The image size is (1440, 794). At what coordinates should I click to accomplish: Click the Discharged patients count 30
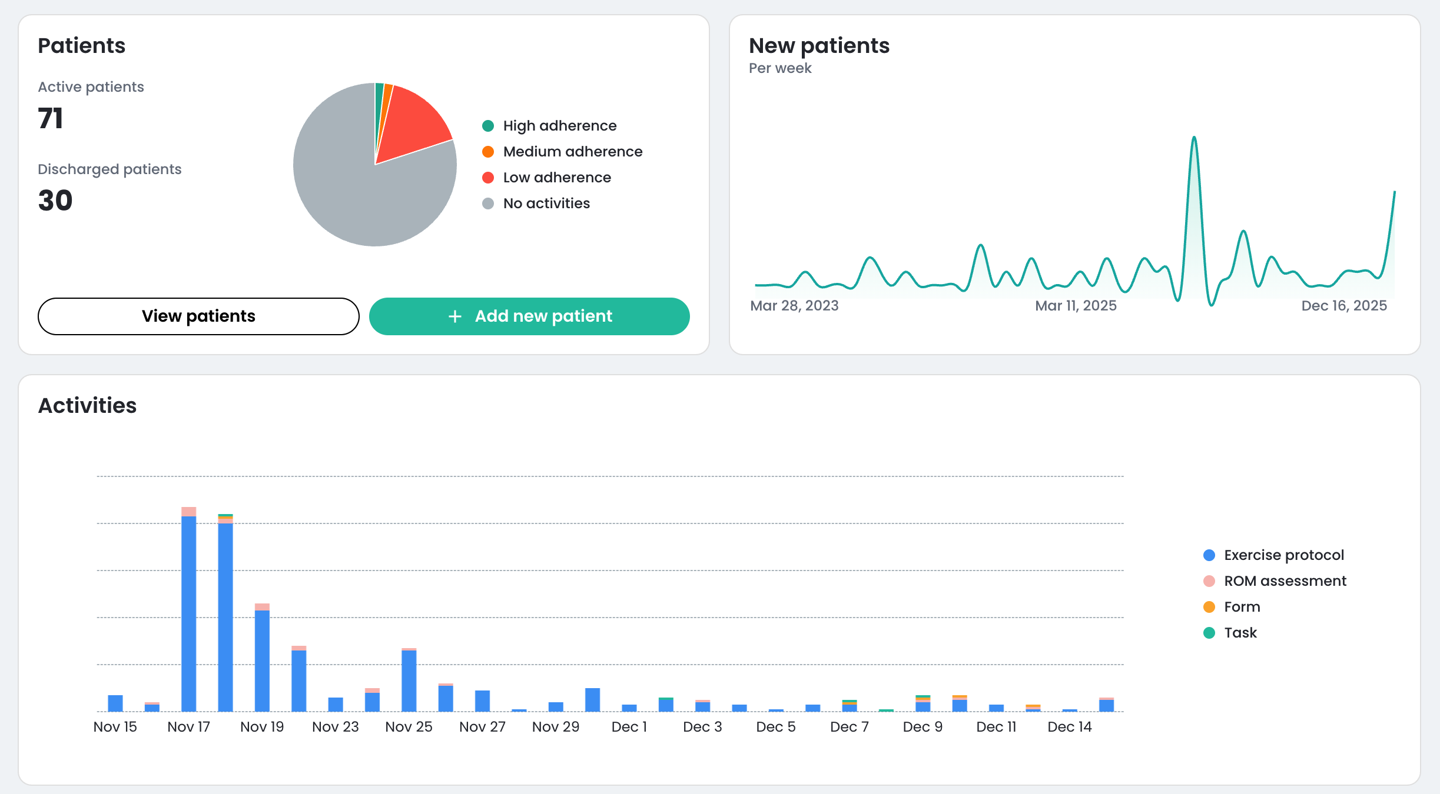pyautogui.click(x=55, y=201)
